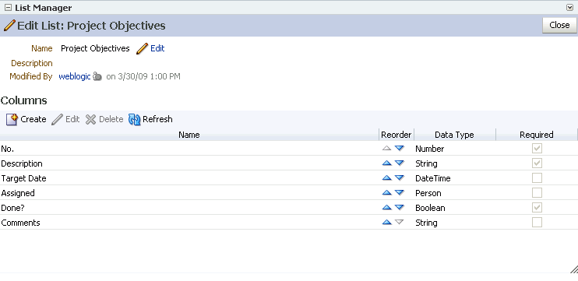
Task: Click the Required column header
Action: (537, 135)
